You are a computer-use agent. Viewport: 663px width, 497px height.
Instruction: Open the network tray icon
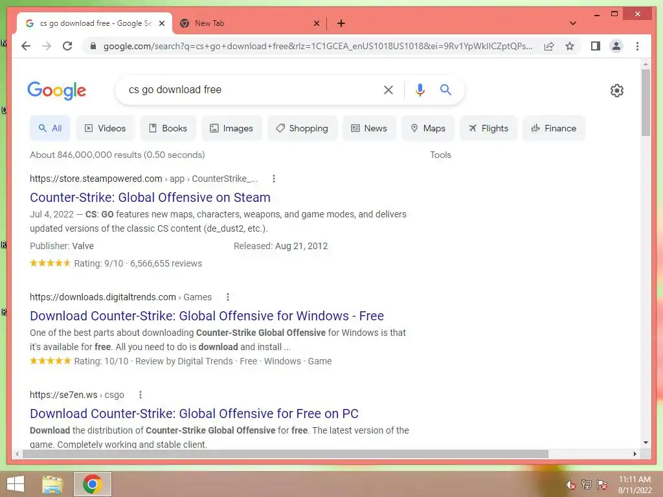point(586,484)
